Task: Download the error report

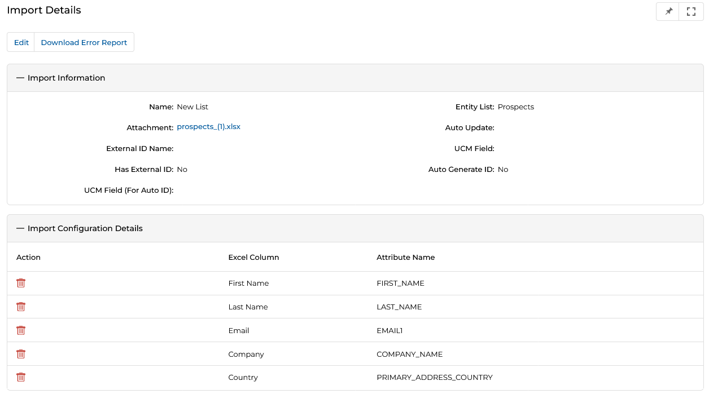Action: [x=84, y=42]
